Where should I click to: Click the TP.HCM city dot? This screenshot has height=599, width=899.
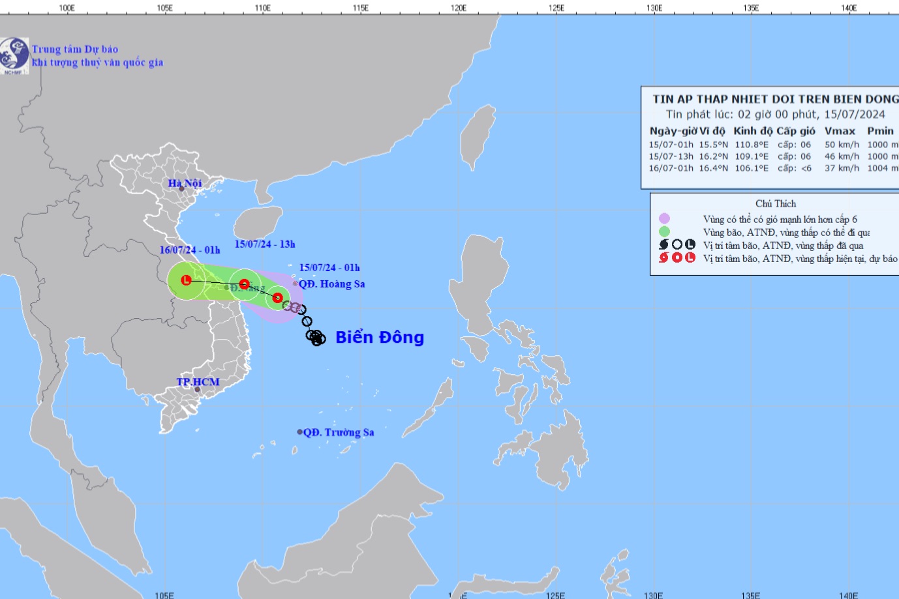pos(197,389)
